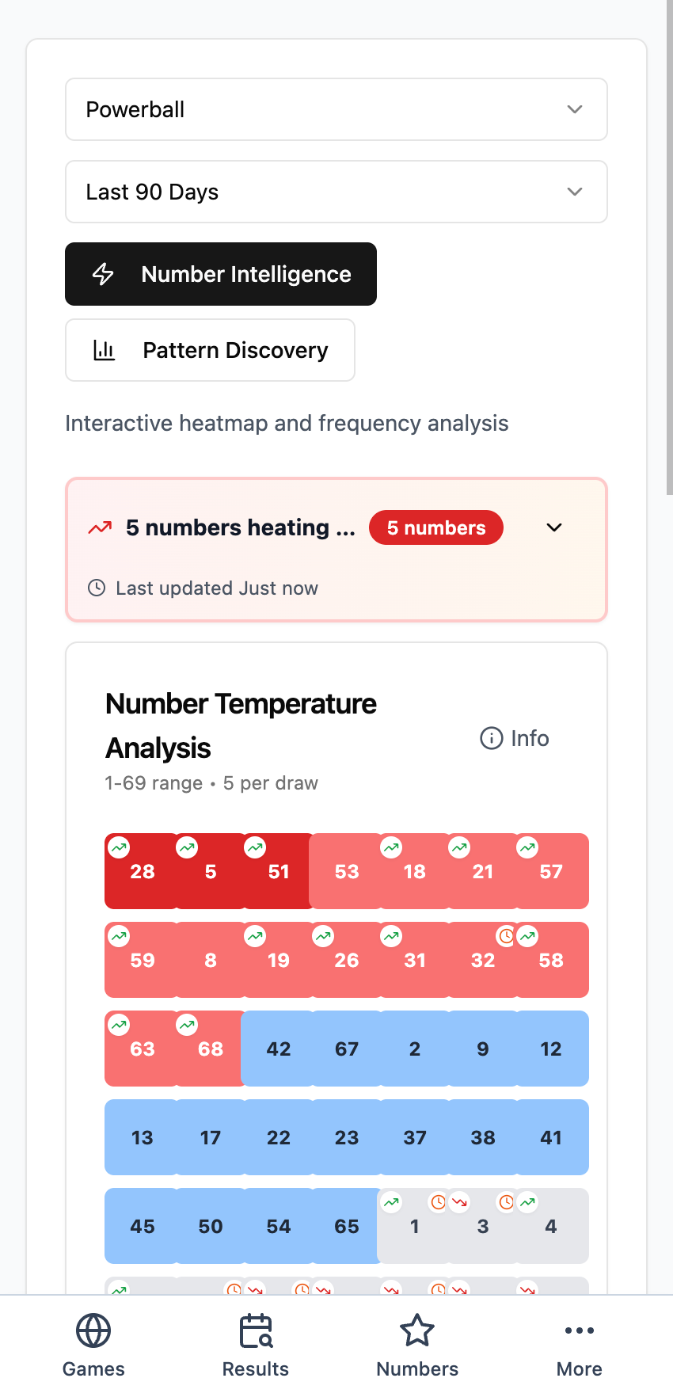Expand the 5 numbers heating alert chevron
This screenshot has width=673, height=1397.
point(553,527)
